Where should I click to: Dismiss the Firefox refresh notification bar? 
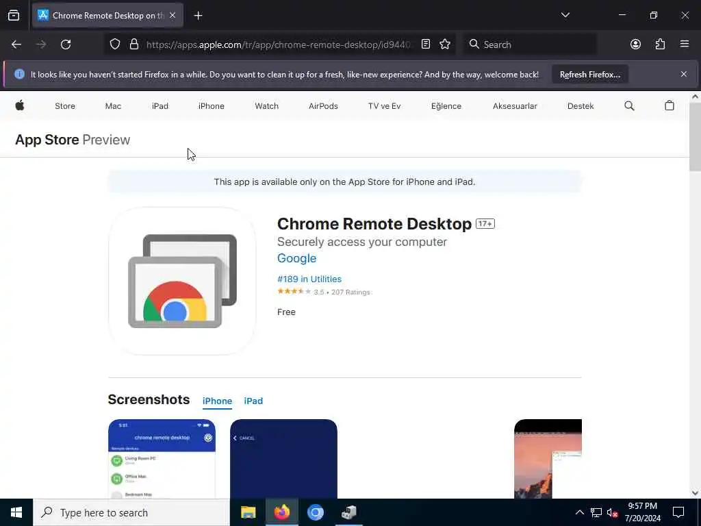tap(684, 74)
